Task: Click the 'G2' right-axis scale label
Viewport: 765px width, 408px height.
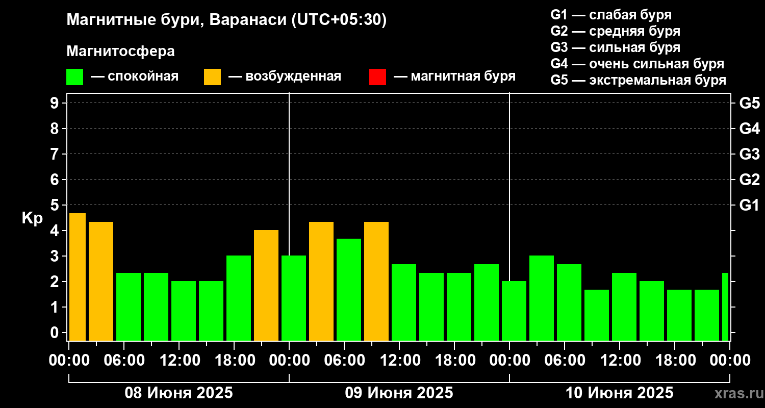Action: (749, 180)
